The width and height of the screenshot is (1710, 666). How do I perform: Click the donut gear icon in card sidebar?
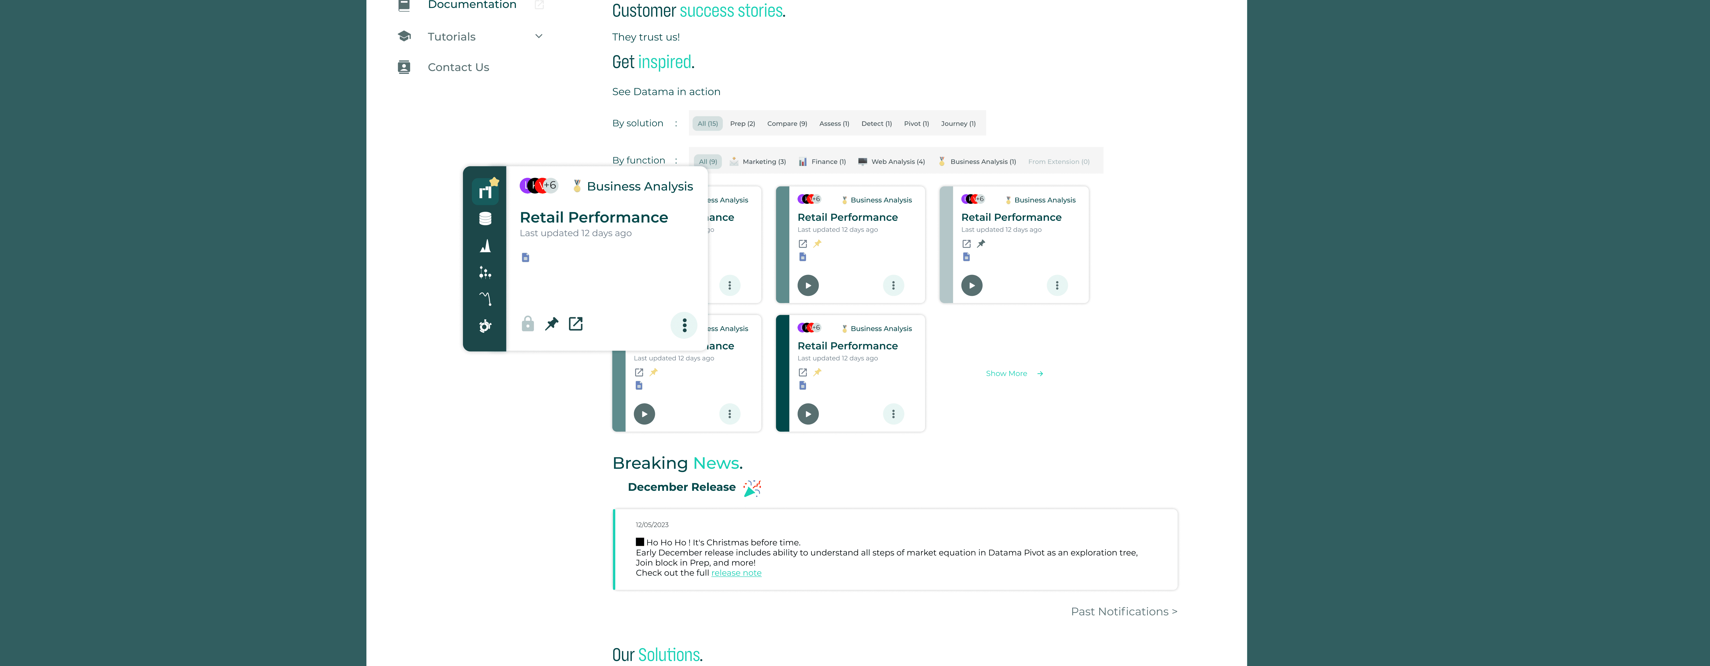point(485,326)
